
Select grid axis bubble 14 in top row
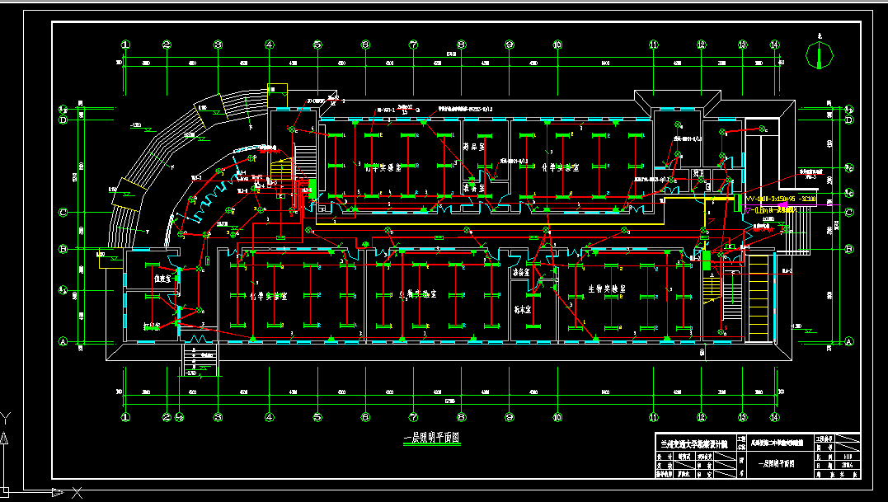(x=775, y=45)
